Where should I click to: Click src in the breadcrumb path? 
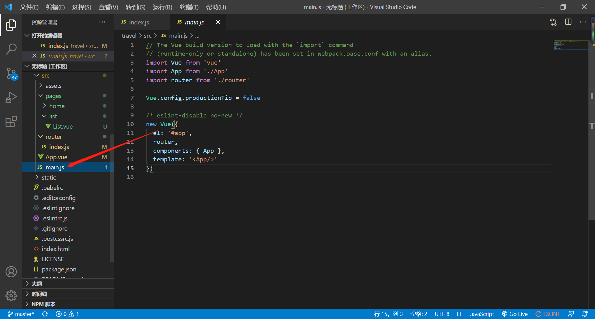coord(148,36)
